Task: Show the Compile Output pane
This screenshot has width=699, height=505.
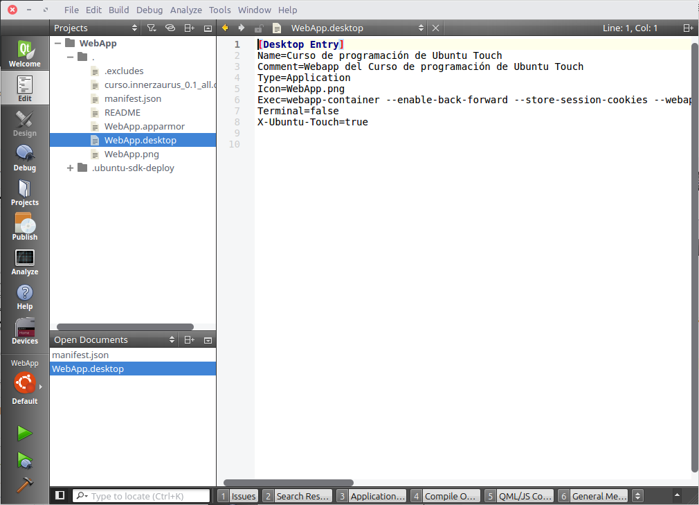Action: point(446,496)
